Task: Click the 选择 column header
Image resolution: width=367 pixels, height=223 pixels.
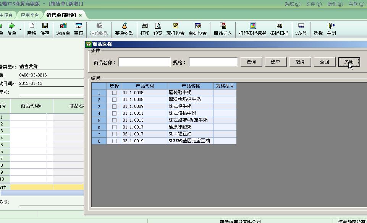Action: click(x=114, y=86)
